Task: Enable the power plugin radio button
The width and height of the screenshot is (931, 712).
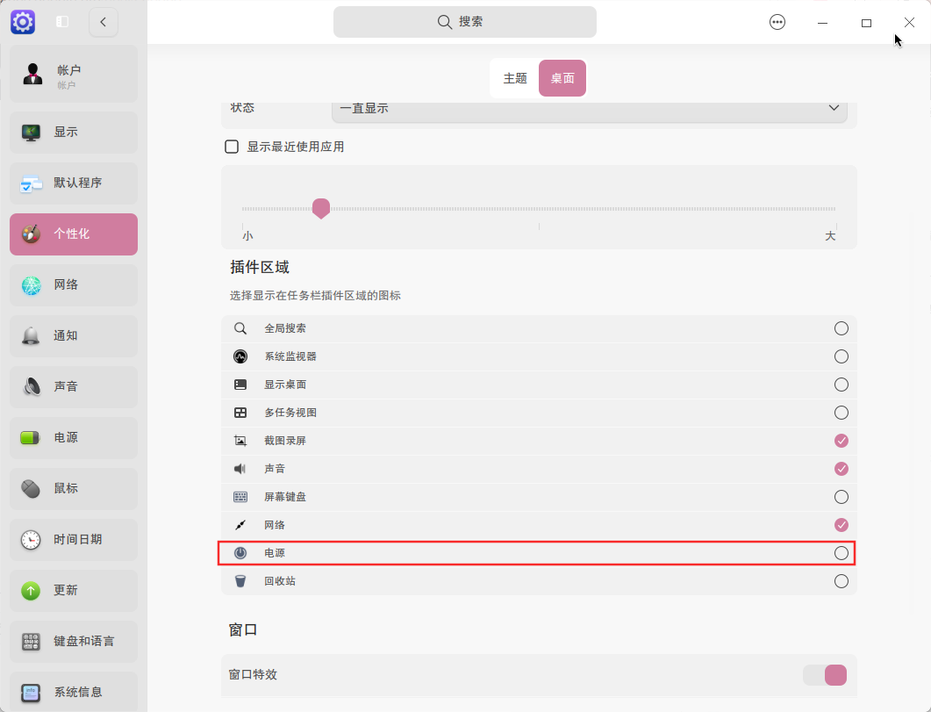Action: [841, 553]
